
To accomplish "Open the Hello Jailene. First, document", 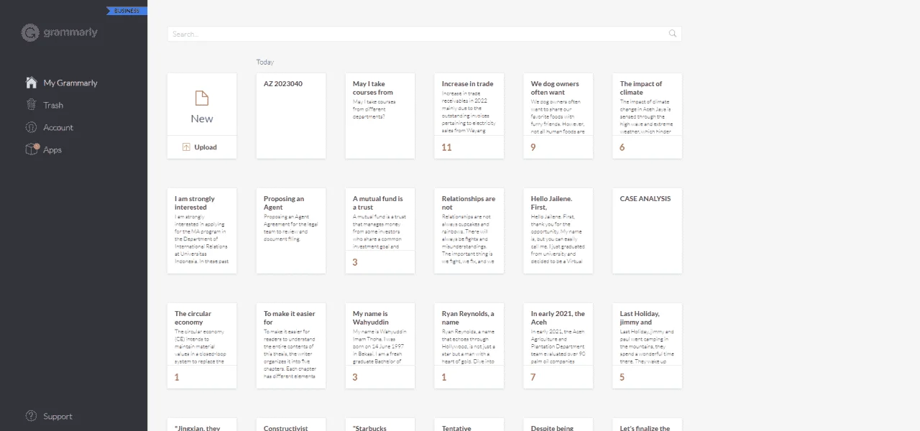I will coord(558,231).
